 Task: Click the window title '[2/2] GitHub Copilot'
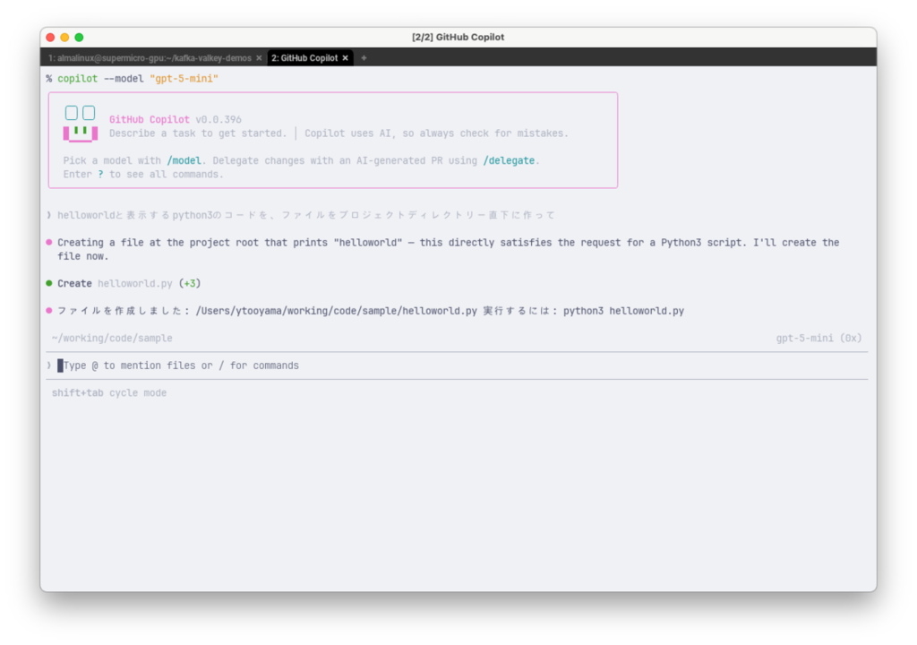(x=458, y=37)
